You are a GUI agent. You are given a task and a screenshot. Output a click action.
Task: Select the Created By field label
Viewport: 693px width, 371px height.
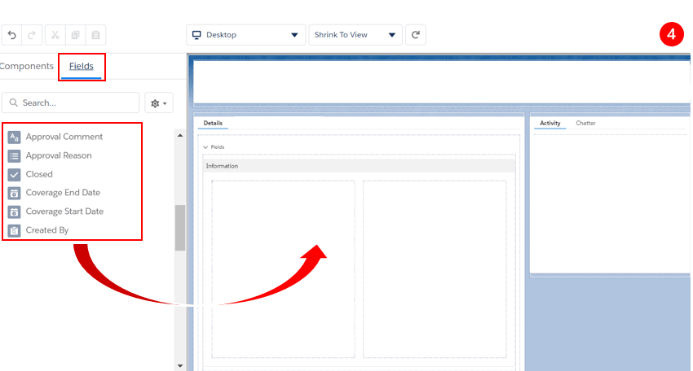(x=47, y=230)
